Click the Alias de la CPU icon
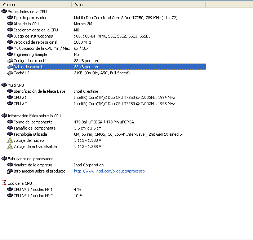This screenshot has width=253, height=240. tap(10, 23)
